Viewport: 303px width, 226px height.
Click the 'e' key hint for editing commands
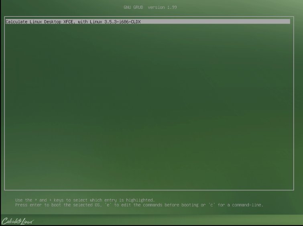pos(108,205)
